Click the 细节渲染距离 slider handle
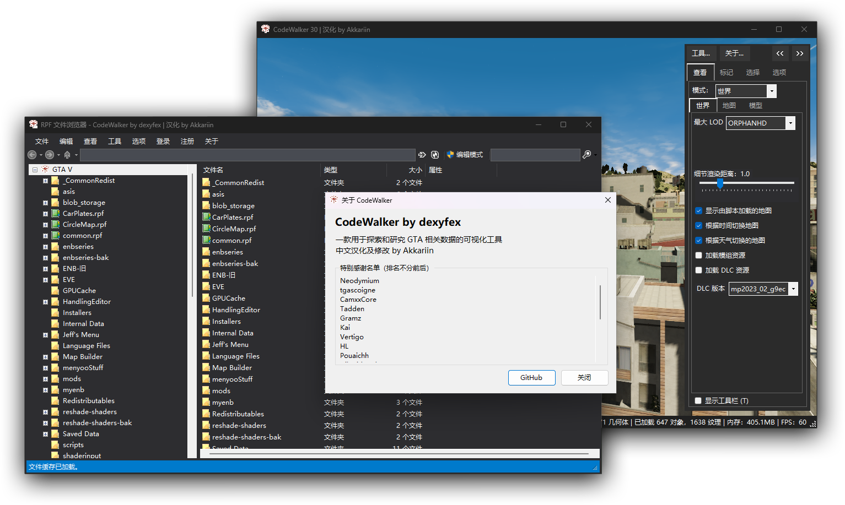The height and width of the screenshot is (505, 845). tap(720, 183)
